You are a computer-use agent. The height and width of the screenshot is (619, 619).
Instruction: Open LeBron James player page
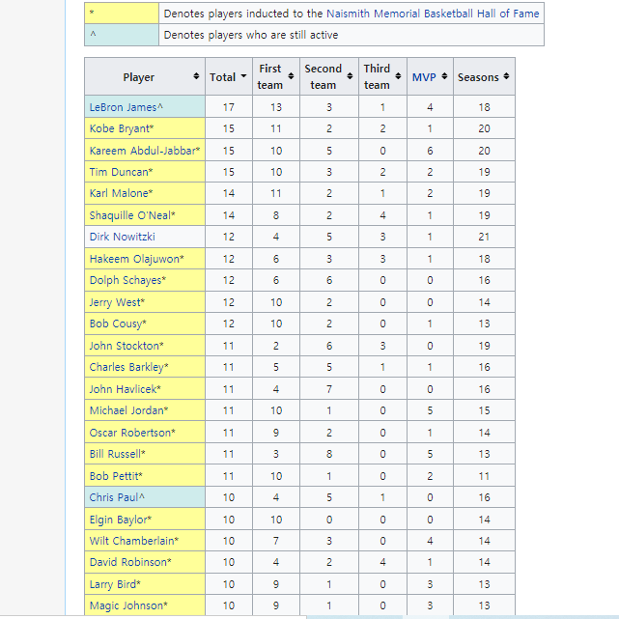[124, 107]
